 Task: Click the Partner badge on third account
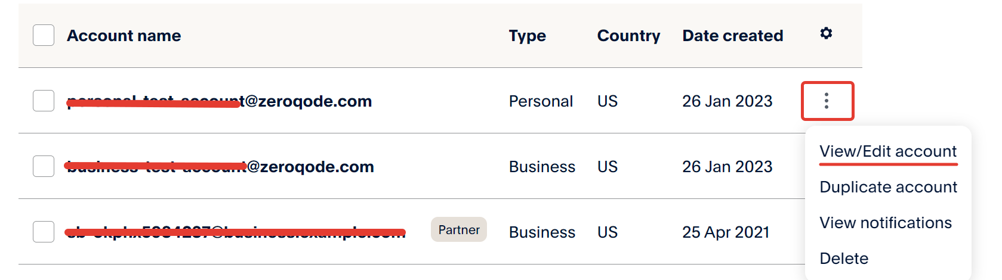(459, 230)
